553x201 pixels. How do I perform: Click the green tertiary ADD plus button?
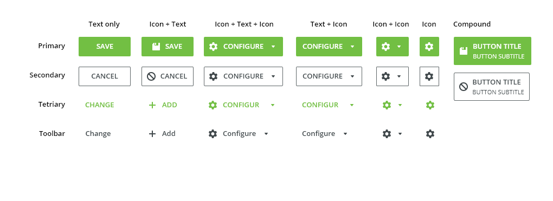[163, 105]
